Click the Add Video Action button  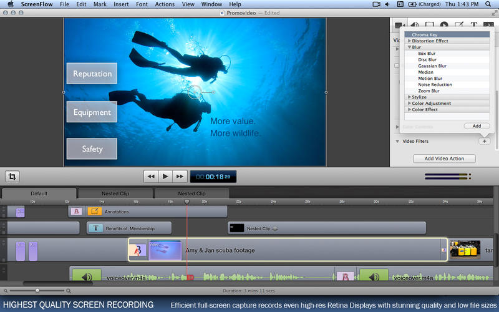coord(444,158)
